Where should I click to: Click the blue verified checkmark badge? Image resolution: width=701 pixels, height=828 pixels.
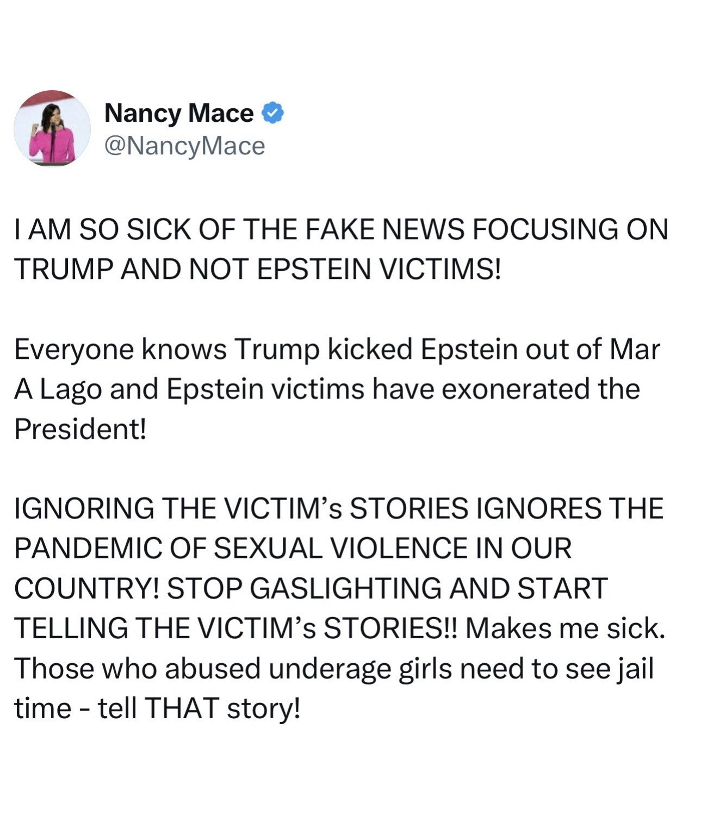coord(273,113)
